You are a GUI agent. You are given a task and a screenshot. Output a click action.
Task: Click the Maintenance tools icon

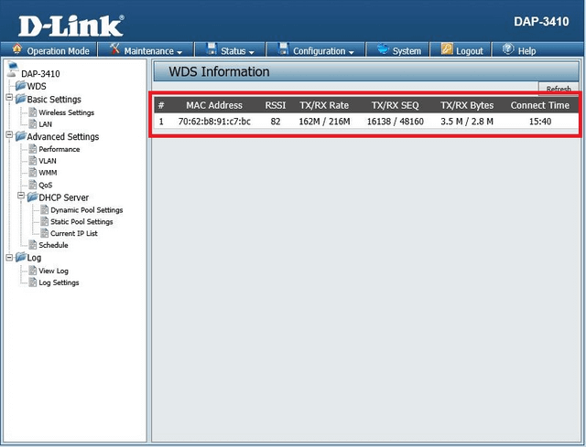click(115, 49)
